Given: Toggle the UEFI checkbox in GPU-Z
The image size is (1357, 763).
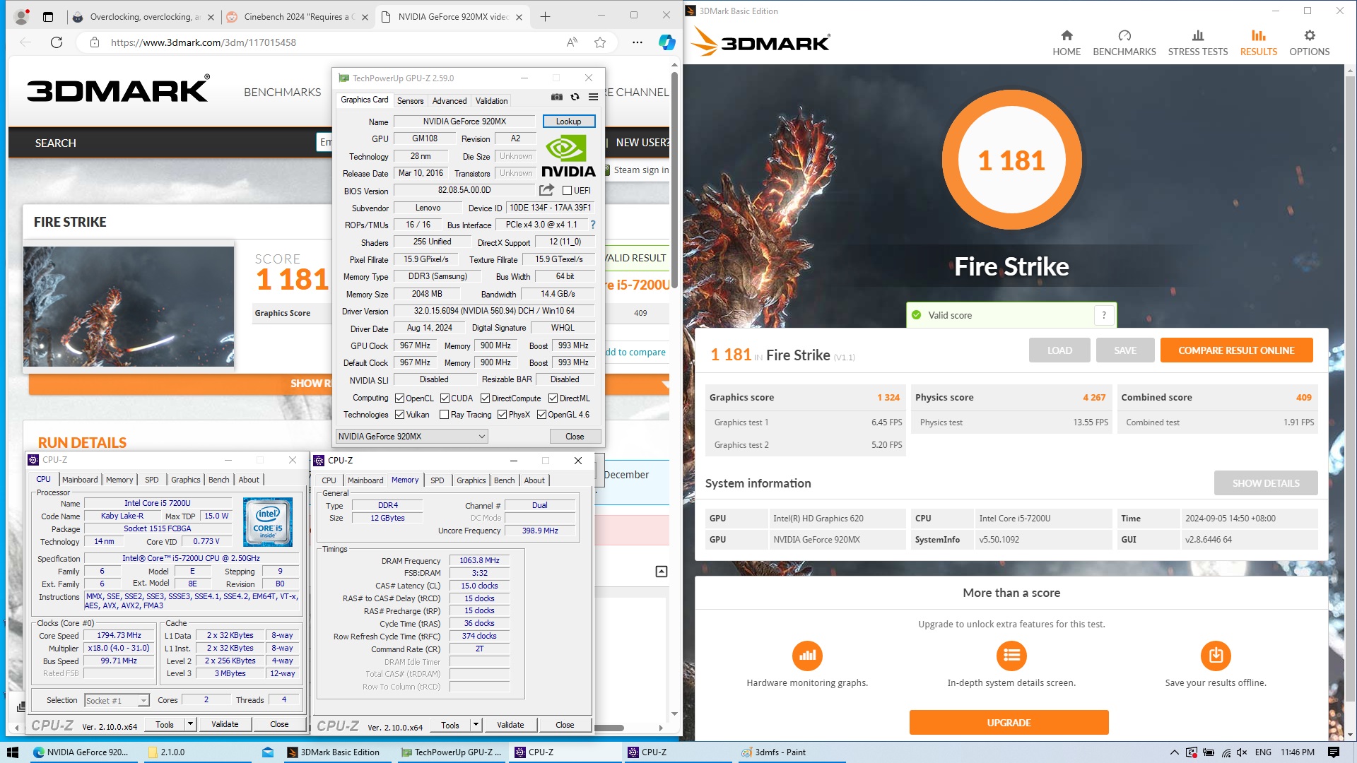Looking at the screenshot, I should pyautogui.click(x=567, y=191).
